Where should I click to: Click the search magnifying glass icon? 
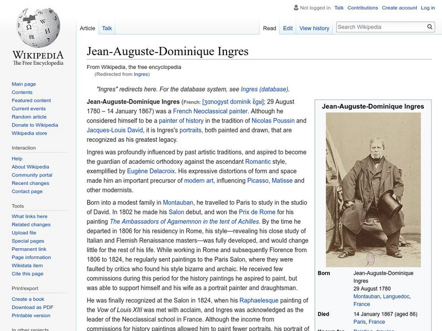pyautogui.click(x=430, y=25)
